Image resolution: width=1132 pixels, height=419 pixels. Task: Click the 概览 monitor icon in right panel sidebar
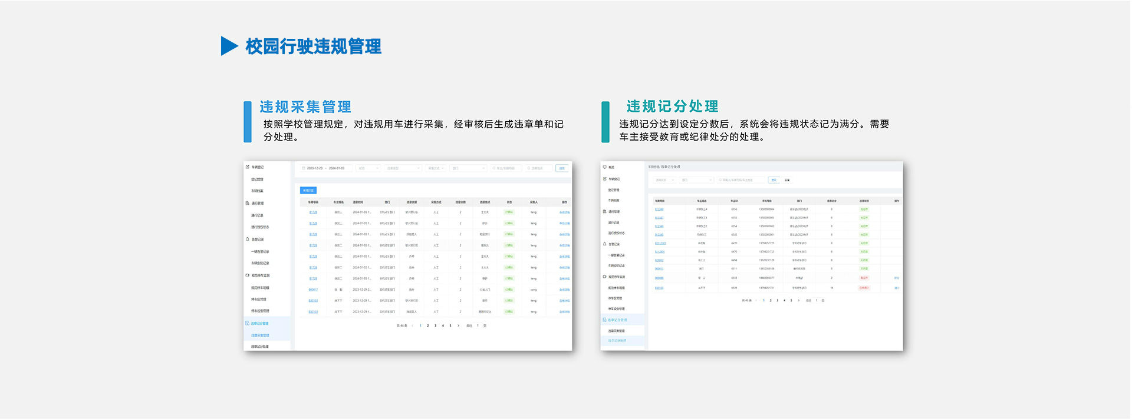point(604,167)
